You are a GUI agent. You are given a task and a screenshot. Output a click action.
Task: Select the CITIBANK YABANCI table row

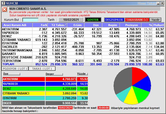pos(17,40)
